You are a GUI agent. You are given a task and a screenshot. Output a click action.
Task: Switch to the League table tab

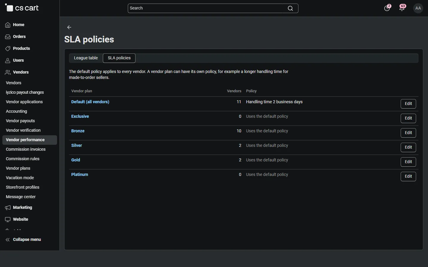coord(86,58)
